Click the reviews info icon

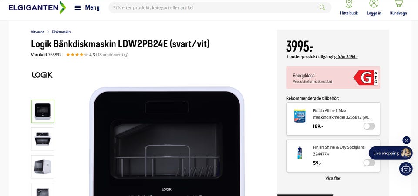click(x=126, y=55)
